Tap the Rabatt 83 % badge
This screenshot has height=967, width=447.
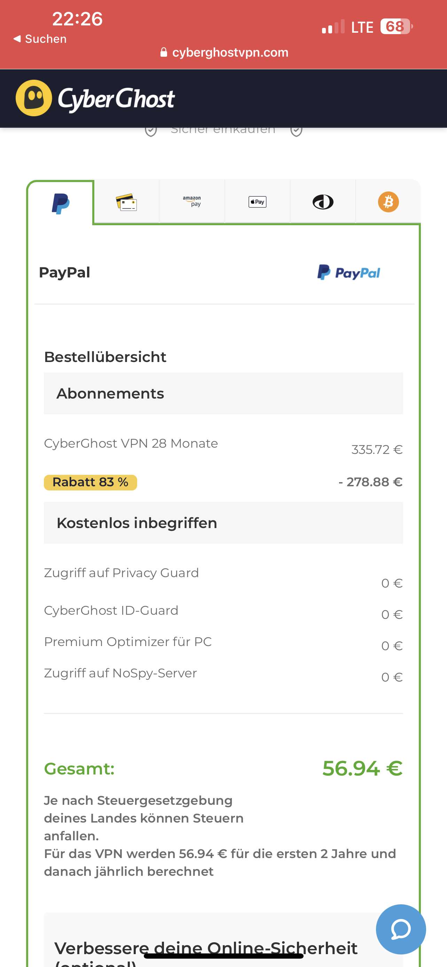click(x=91, y=482)
